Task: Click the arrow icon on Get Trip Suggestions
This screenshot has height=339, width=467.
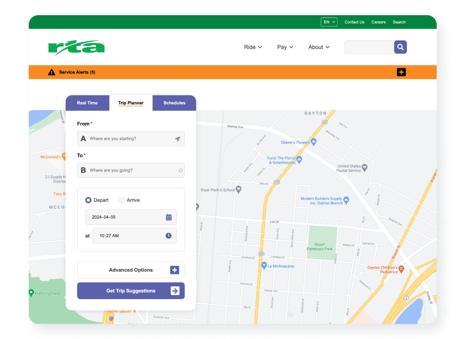Action: click(175, 291)
